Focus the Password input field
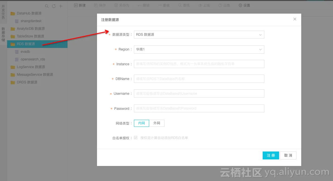Screen dimensions: 333x181 (x=199, y=108)
